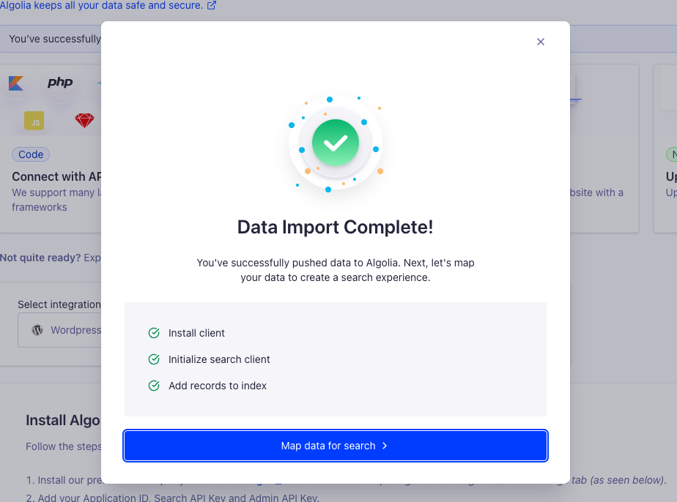Choose the JavaScript (JS) language icon
Viewport: 677px width, 502px height.
point(34,120)
